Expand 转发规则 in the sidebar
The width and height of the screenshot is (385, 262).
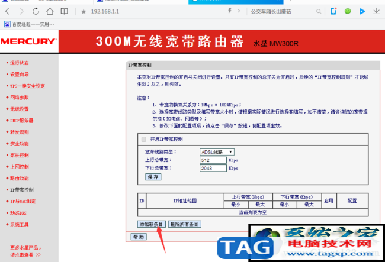pos(19,132)
